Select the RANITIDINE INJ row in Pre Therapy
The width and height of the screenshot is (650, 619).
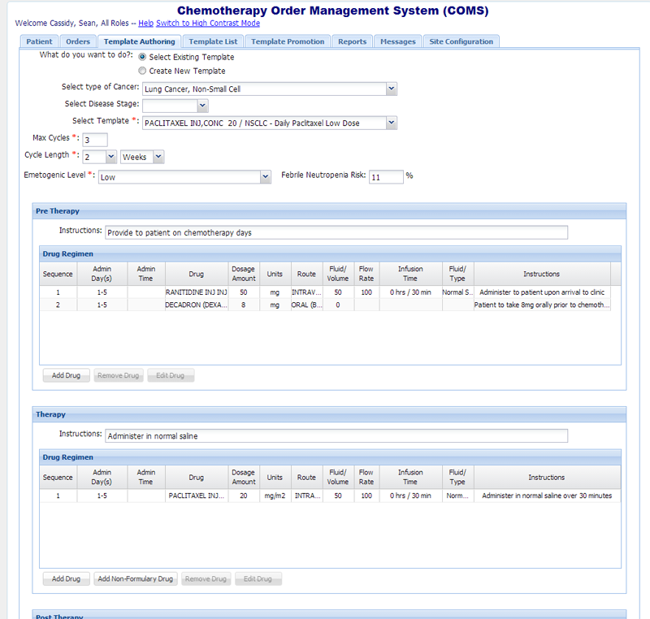(x=196, y=292)
